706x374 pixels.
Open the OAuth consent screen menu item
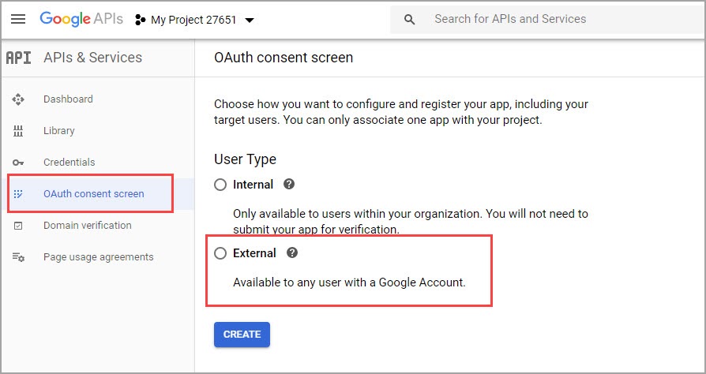[x=94, y=194]
